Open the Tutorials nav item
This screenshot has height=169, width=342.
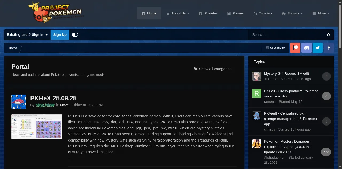pos(262,13)
